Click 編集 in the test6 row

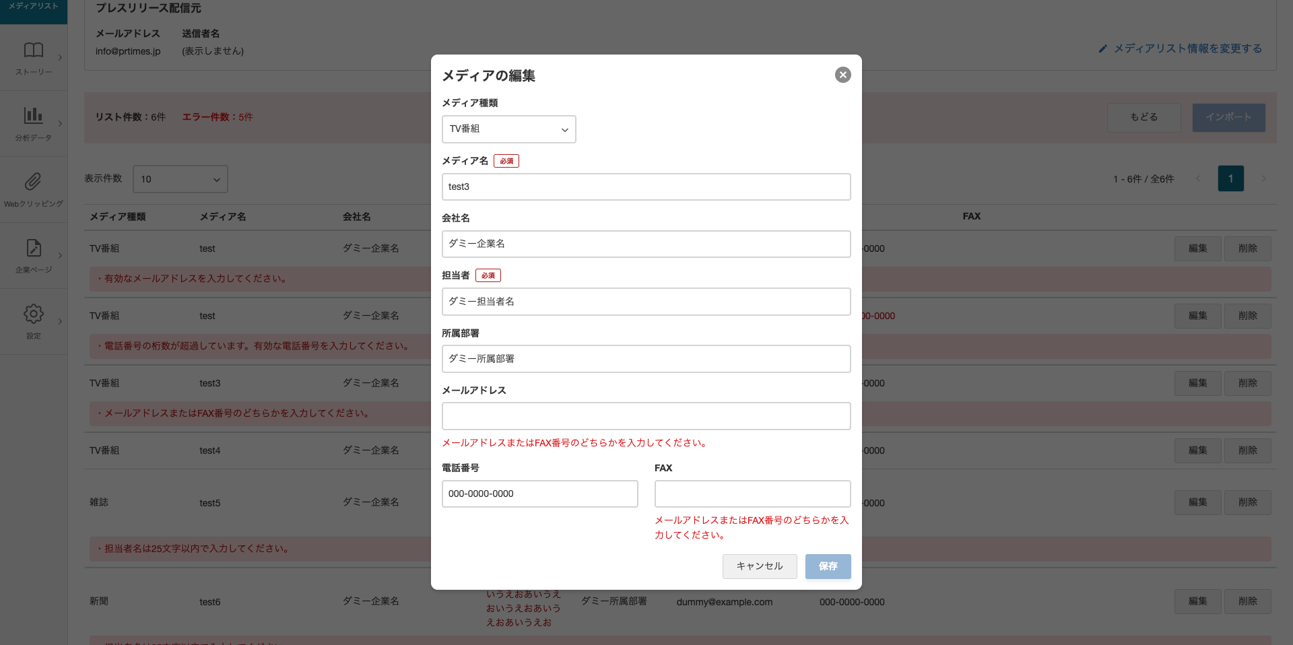[x=1197, y=601]
